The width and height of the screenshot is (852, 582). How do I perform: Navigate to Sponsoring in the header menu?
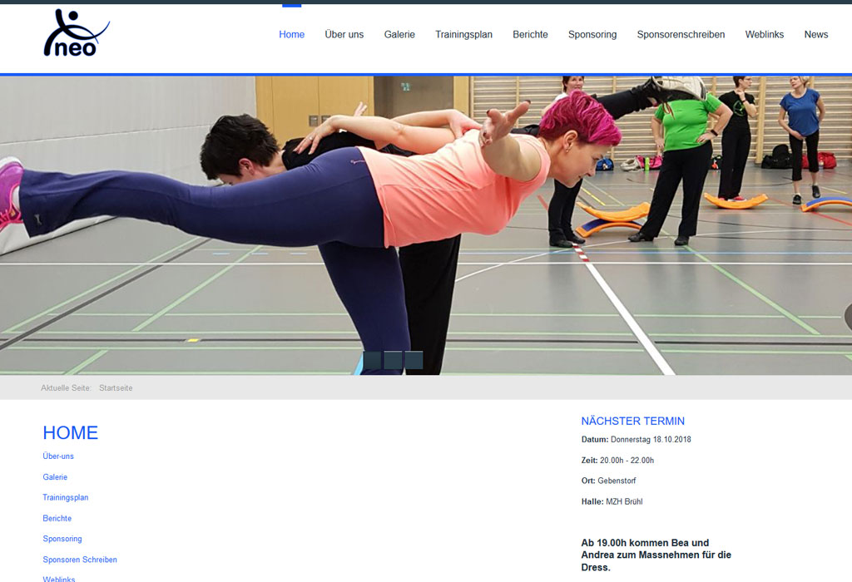(592, 35)
